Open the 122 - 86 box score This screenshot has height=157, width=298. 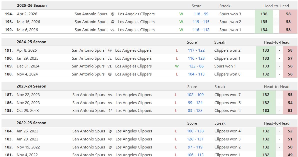196,66
